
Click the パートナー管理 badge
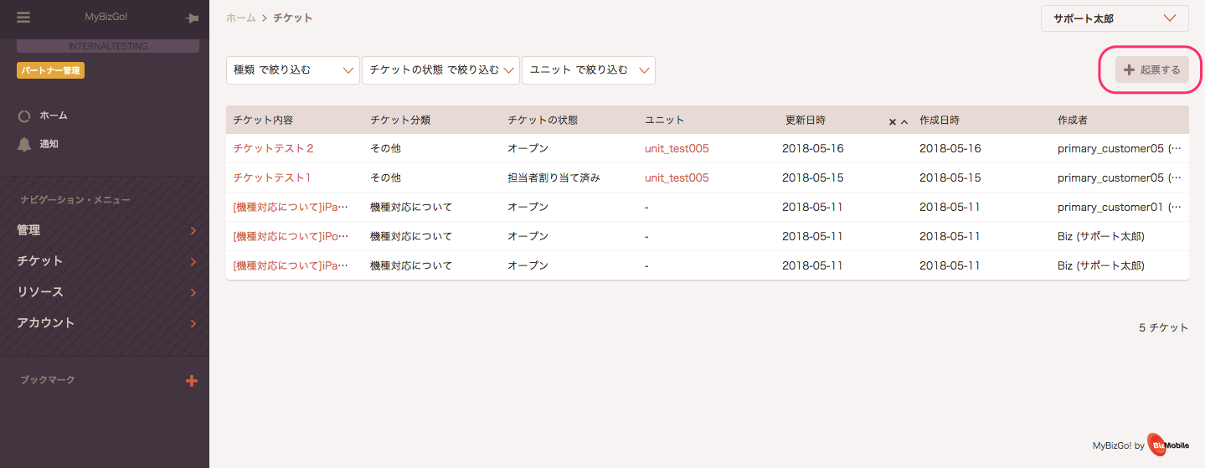[51, 71]
